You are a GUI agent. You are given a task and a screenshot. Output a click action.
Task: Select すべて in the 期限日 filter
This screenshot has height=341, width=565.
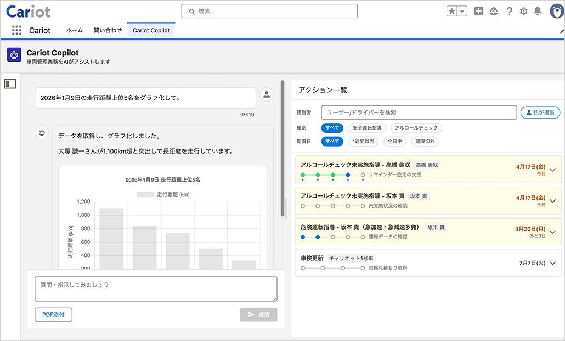(332, 142)
